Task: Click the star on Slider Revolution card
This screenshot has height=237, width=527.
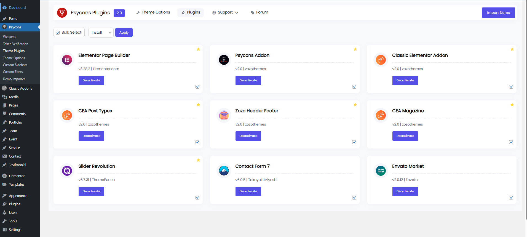Action: pyautogui.click(x=198, y=160)
